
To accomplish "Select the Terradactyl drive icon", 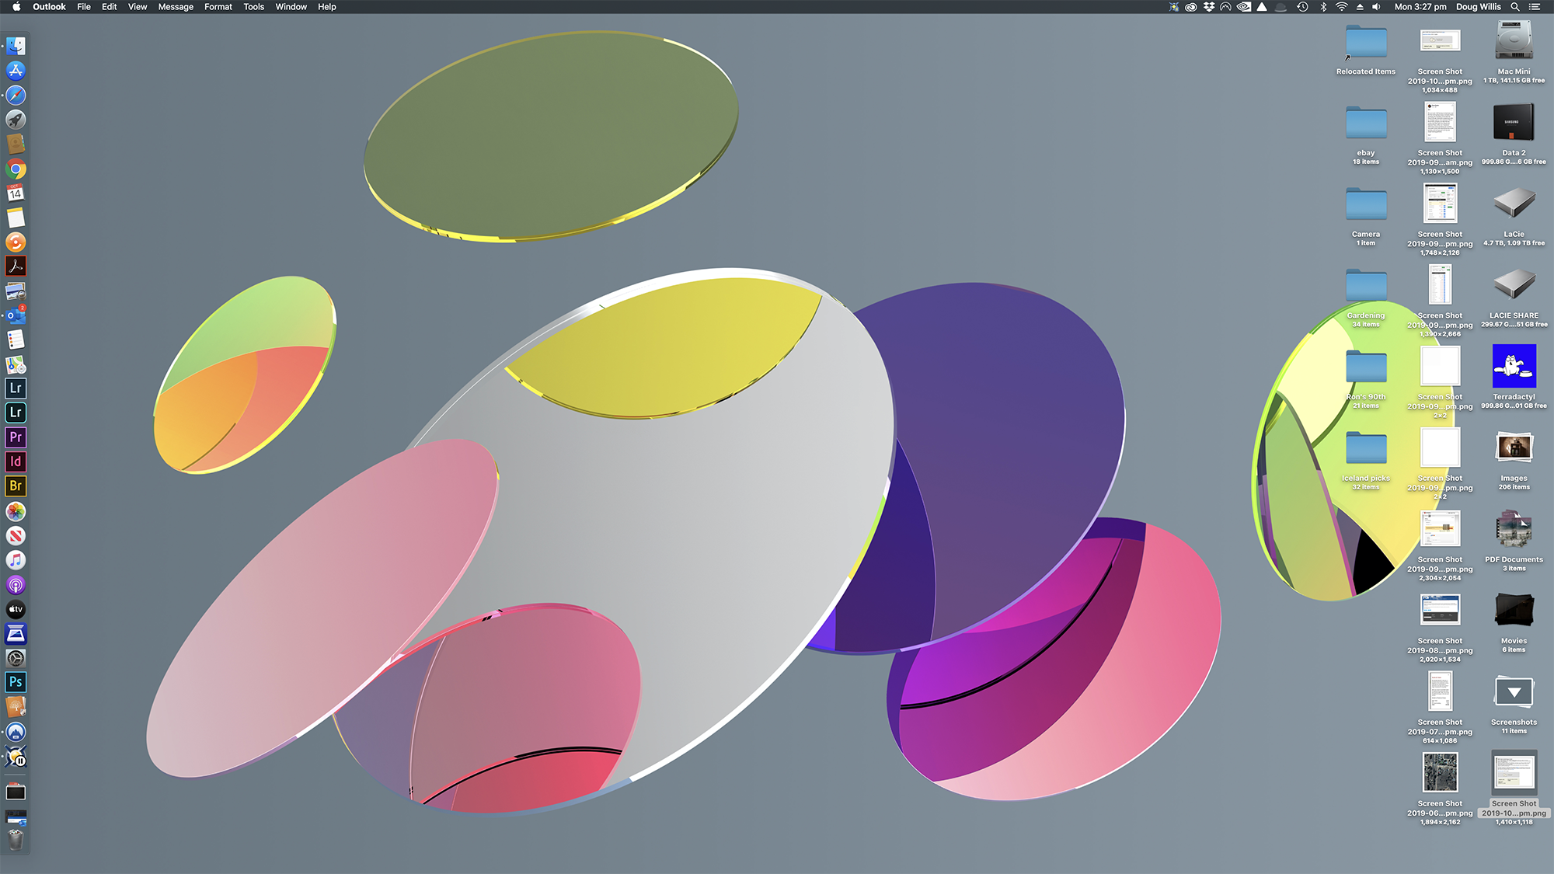I will click(x=1514, y=366).
